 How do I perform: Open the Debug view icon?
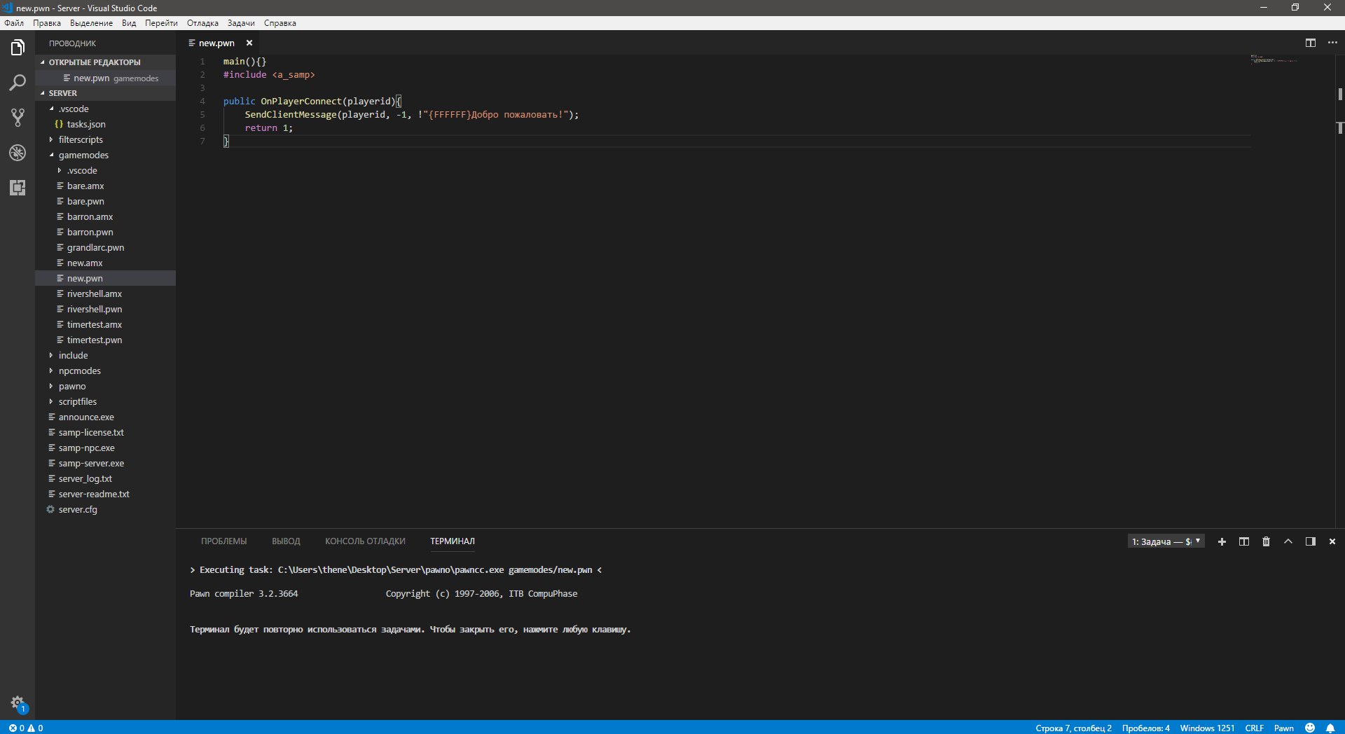(x=18, y=153)
